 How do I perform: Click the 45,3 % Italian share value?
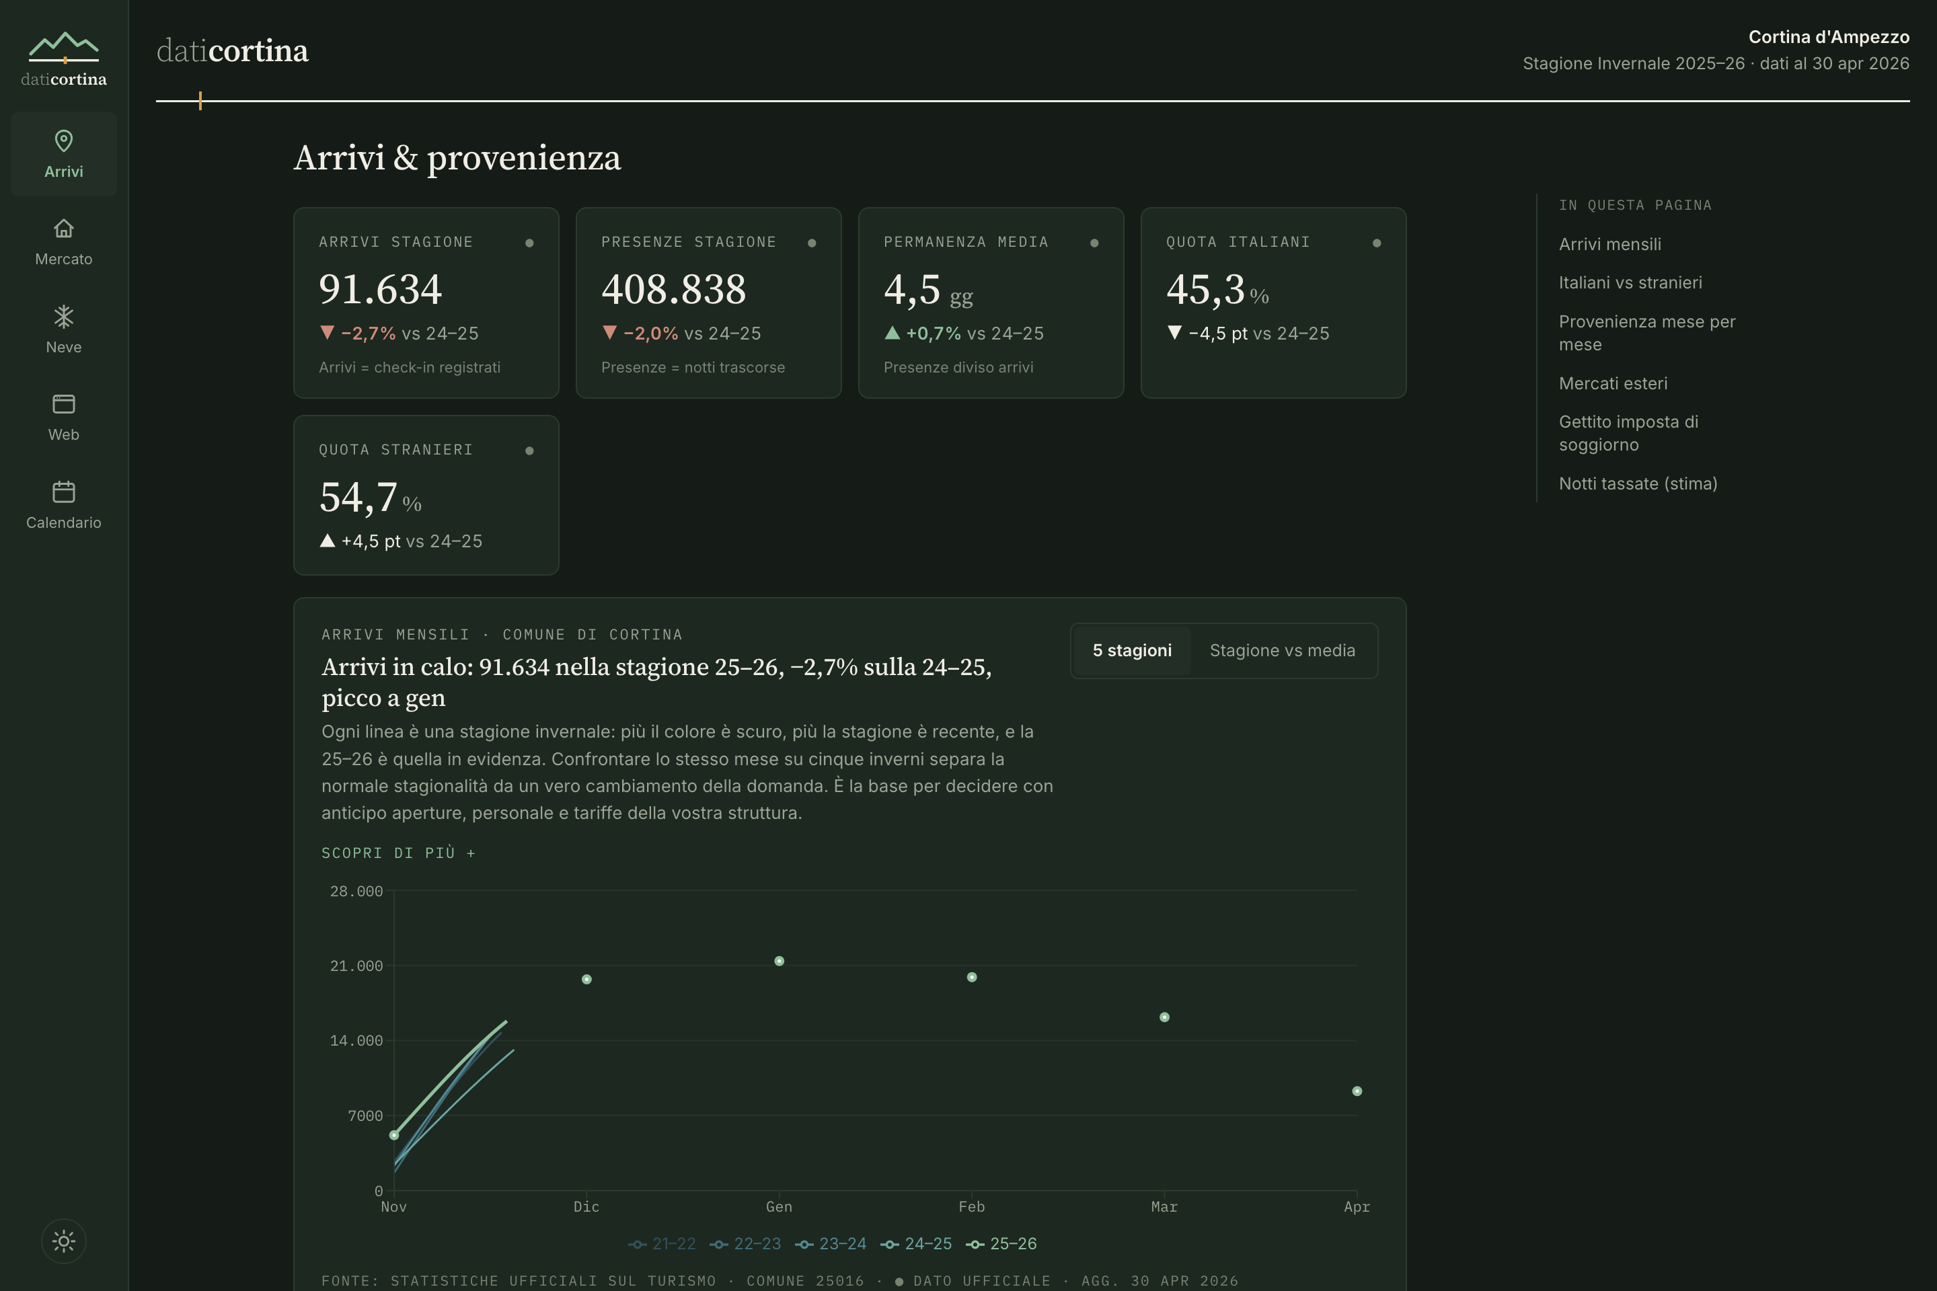tap(1217, 290)
